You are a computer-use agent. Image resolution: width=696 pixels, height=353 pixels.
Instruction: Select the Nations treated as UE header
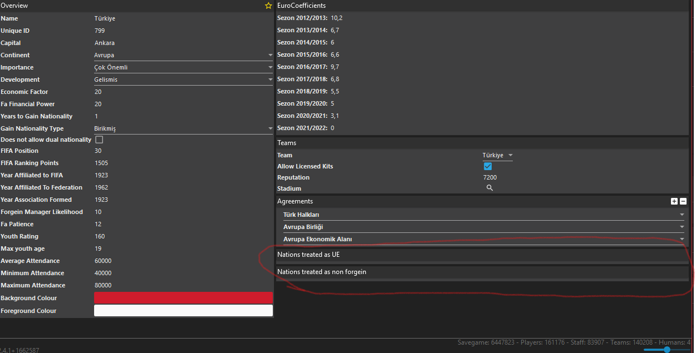tap(482, 255)
